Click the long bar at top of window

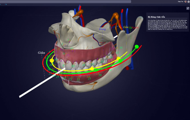tap(66, 2)
